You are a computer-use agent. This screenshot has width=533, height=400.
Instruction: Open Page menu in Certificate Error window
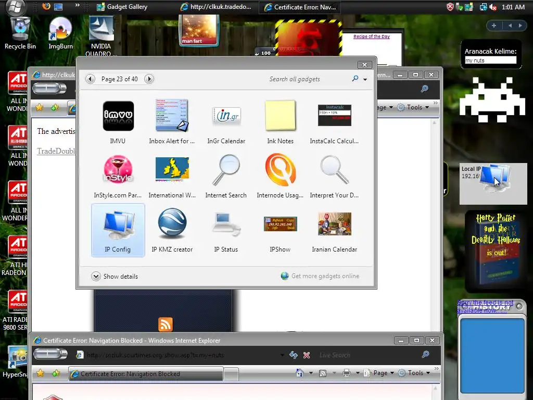[379, 373]
